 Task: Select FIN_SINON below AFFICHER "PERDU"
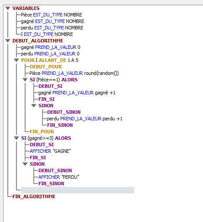[51, 183]
